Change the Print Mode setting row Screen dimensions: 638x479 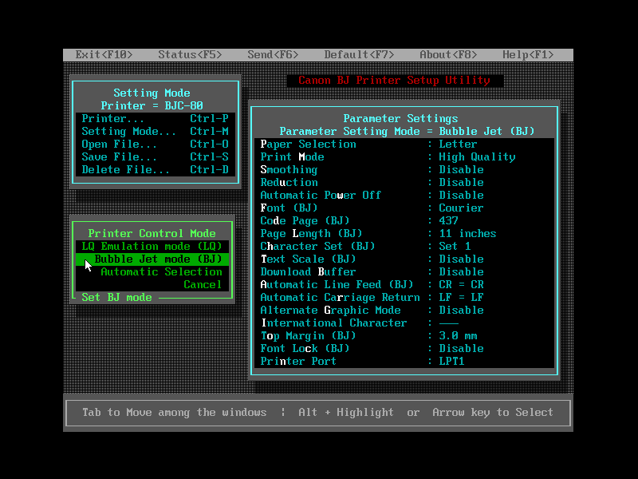(404, 156)
